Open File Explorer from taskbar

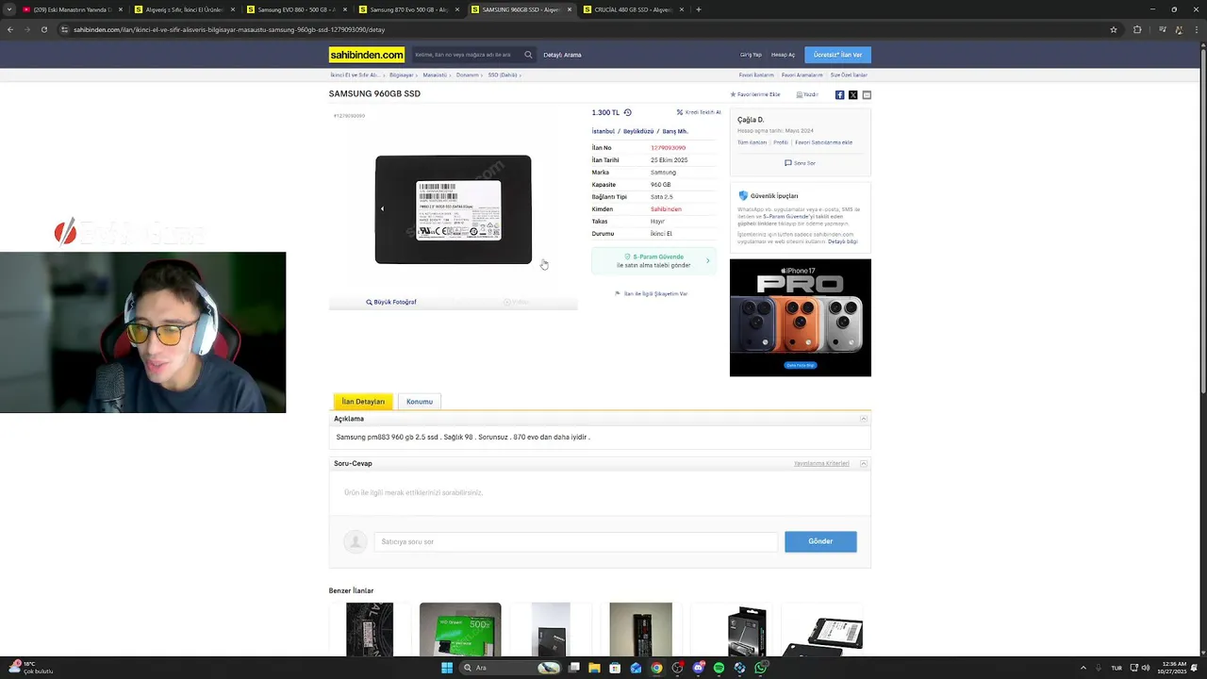pyautogui.click(x=594, y=668)
